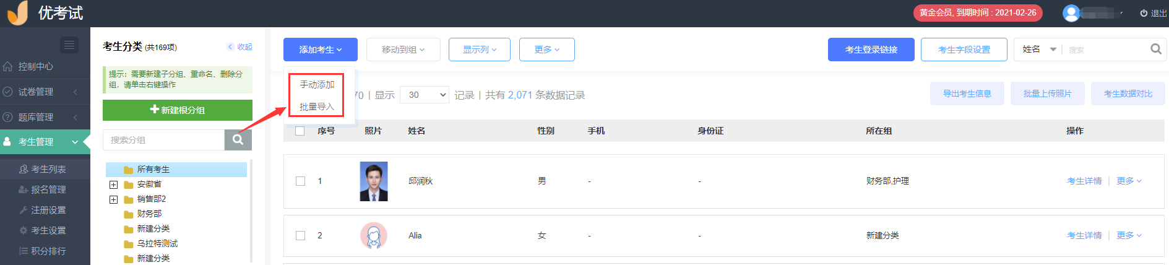Viewport: 1169px width, 265px height.
Task: Collapse the 考生管理 sidebar section
Action: [x=45, y=142]
